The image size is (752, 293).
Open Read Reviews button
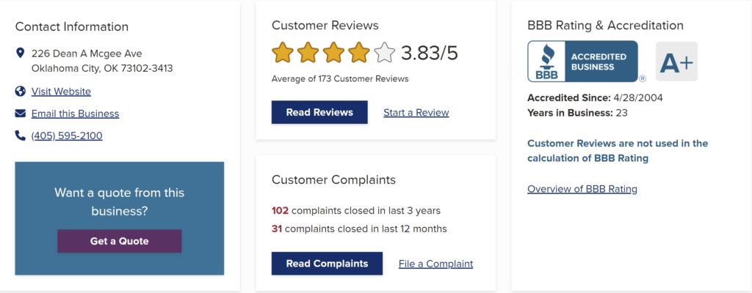319,112
